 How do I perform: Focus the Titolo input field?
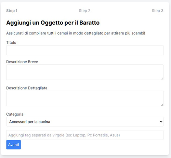coord(85,50)
